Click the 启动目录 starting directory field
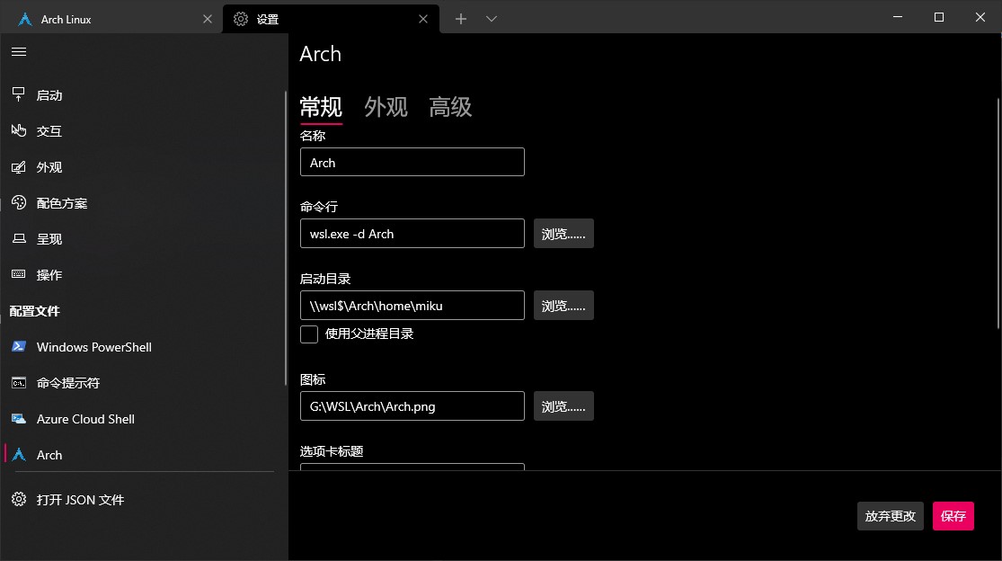This screenshot has height=561, width=1002. click(412, 306)
